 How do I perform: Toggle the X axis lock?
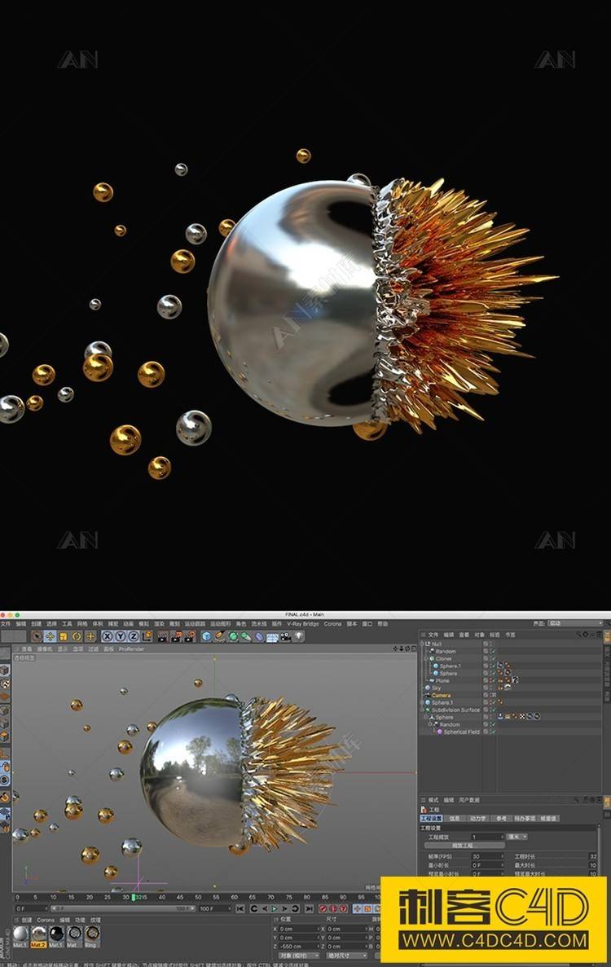pos(108,636)
